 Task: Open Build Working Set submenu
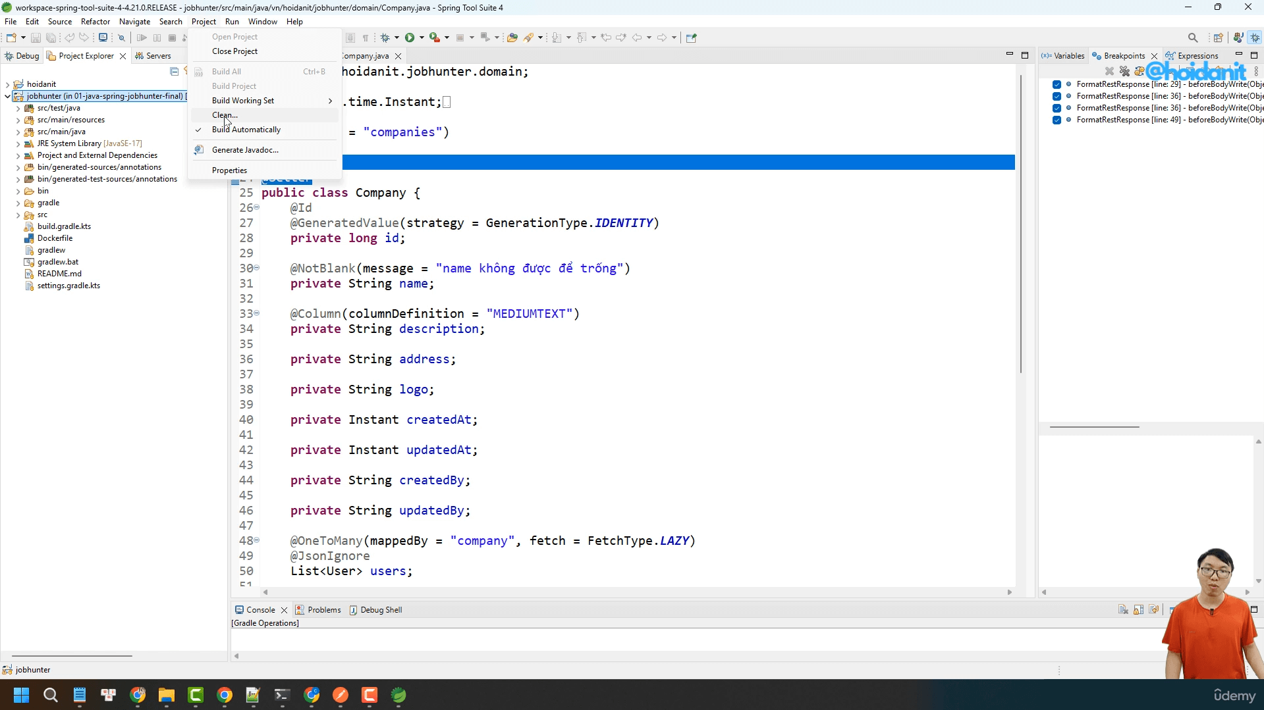264,101
